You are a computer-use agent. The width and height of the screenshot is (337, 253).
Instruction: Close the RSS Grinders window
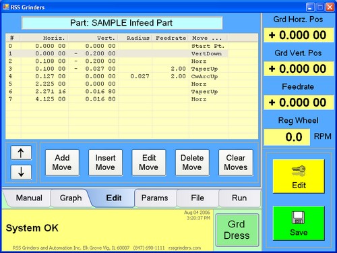tap(330, 7)
